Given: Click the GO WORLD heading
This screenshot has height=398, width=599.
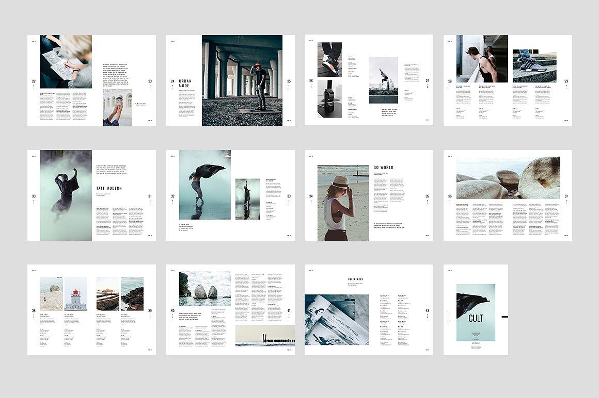Looking at the screenshot, I should (x=383, y=168).
